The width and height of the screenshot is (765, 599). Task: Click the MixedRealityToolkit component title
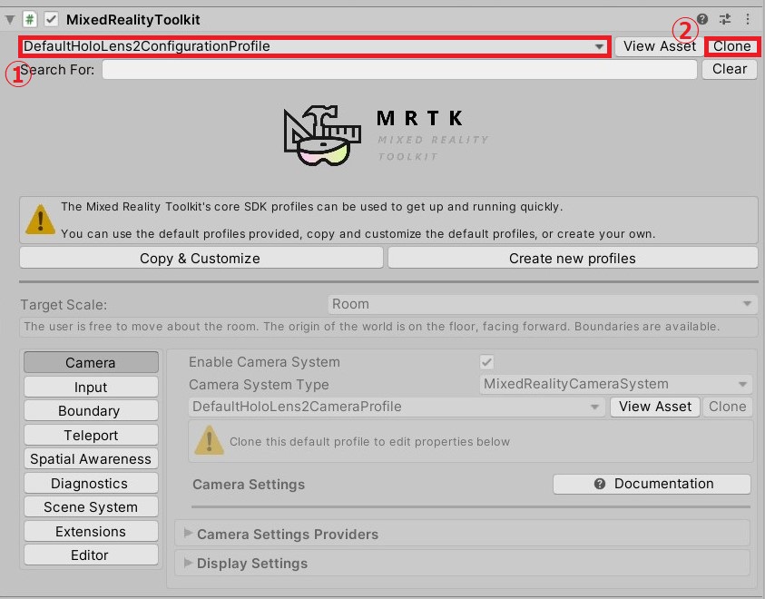pos(133,19)
